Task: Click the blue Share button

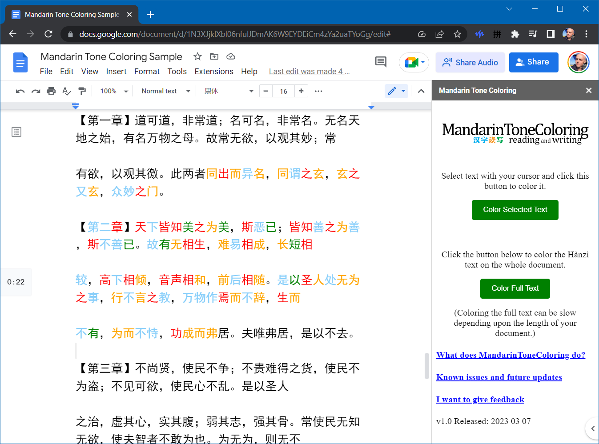Action: coord(534,62)
